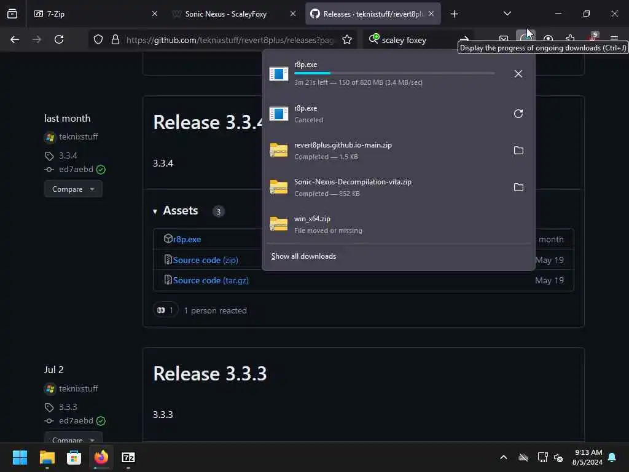Open folder for Sonic-Nexus-Decompilation-vita.zip

518,187
